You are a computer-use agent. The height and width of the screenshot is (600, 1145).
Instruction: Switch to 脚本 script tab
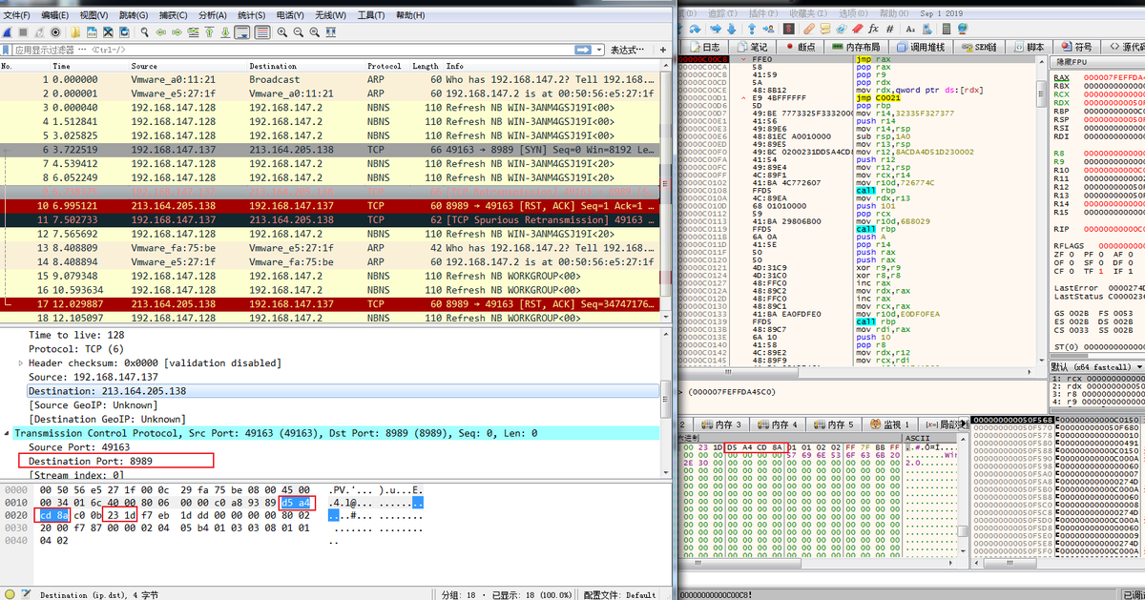[x=1028, y=47]
